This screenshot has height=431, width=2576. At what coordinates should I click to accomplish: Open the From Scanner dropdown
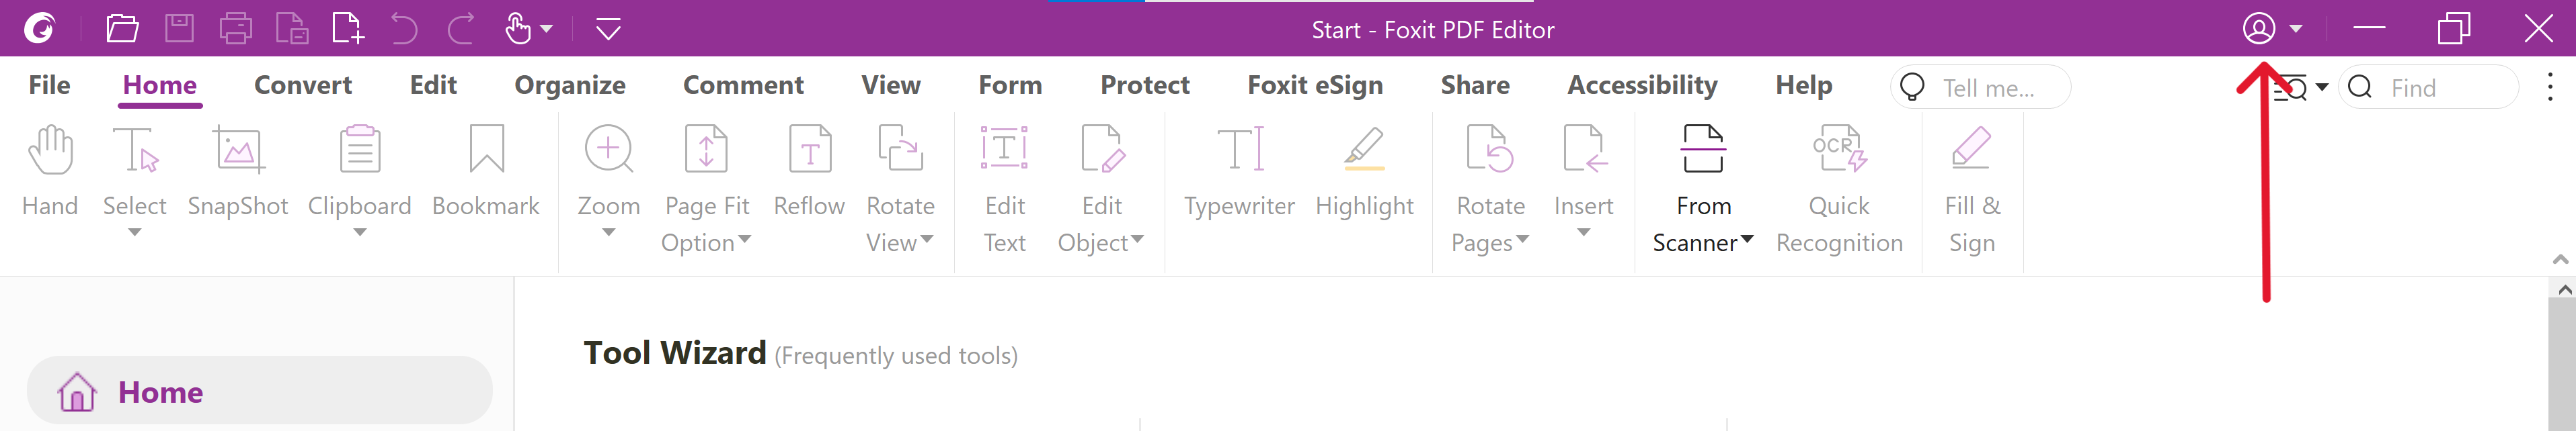pyautogui.click(x=1747, y=240)
